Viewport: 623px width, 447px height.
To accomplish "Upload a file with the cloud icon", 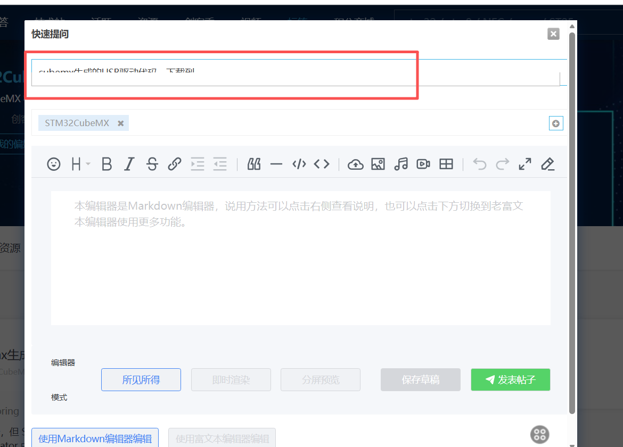I will coord(356,164).
